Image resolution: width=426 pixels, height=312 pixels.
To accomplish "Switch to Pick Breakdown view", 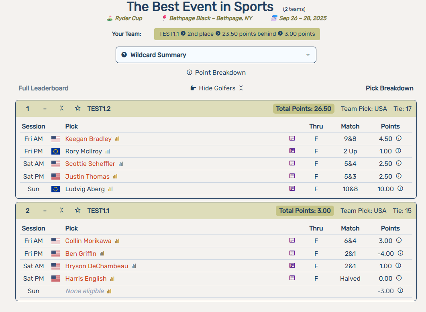I will [389, 88].
